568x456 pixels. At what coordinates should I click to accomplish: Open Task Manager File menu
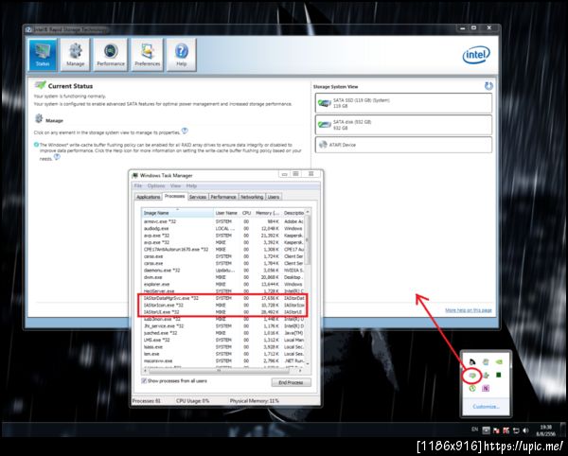pos(138,185)
